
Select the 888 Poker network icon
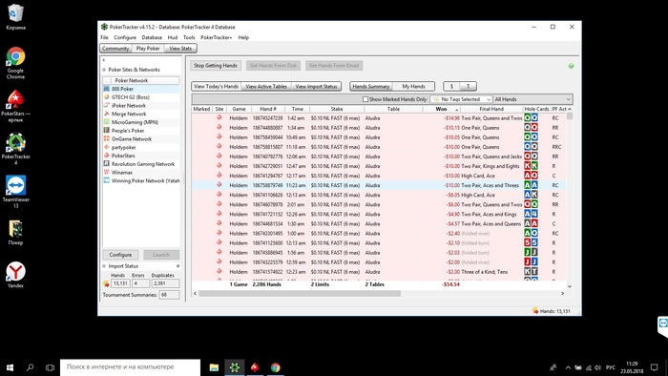click(107, 89)
